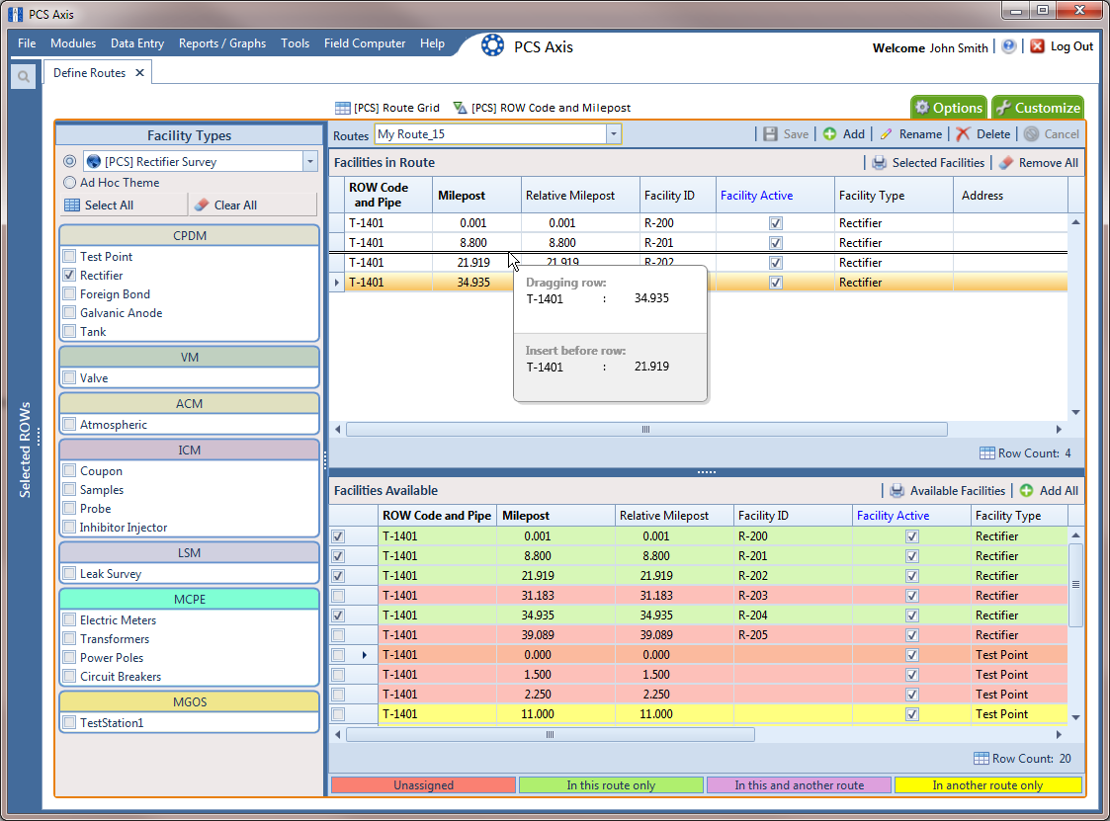Select the PCS Rectifier Survey radio button
Image resolution: width=1110 pixels, height=821 pixels.
(x=69, y=161)
